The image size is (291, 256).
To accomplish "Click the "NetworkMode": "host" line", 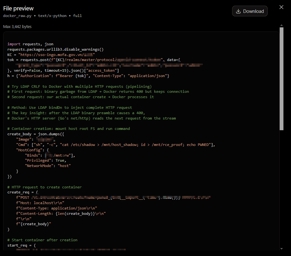I will click(x=48, y=166).
